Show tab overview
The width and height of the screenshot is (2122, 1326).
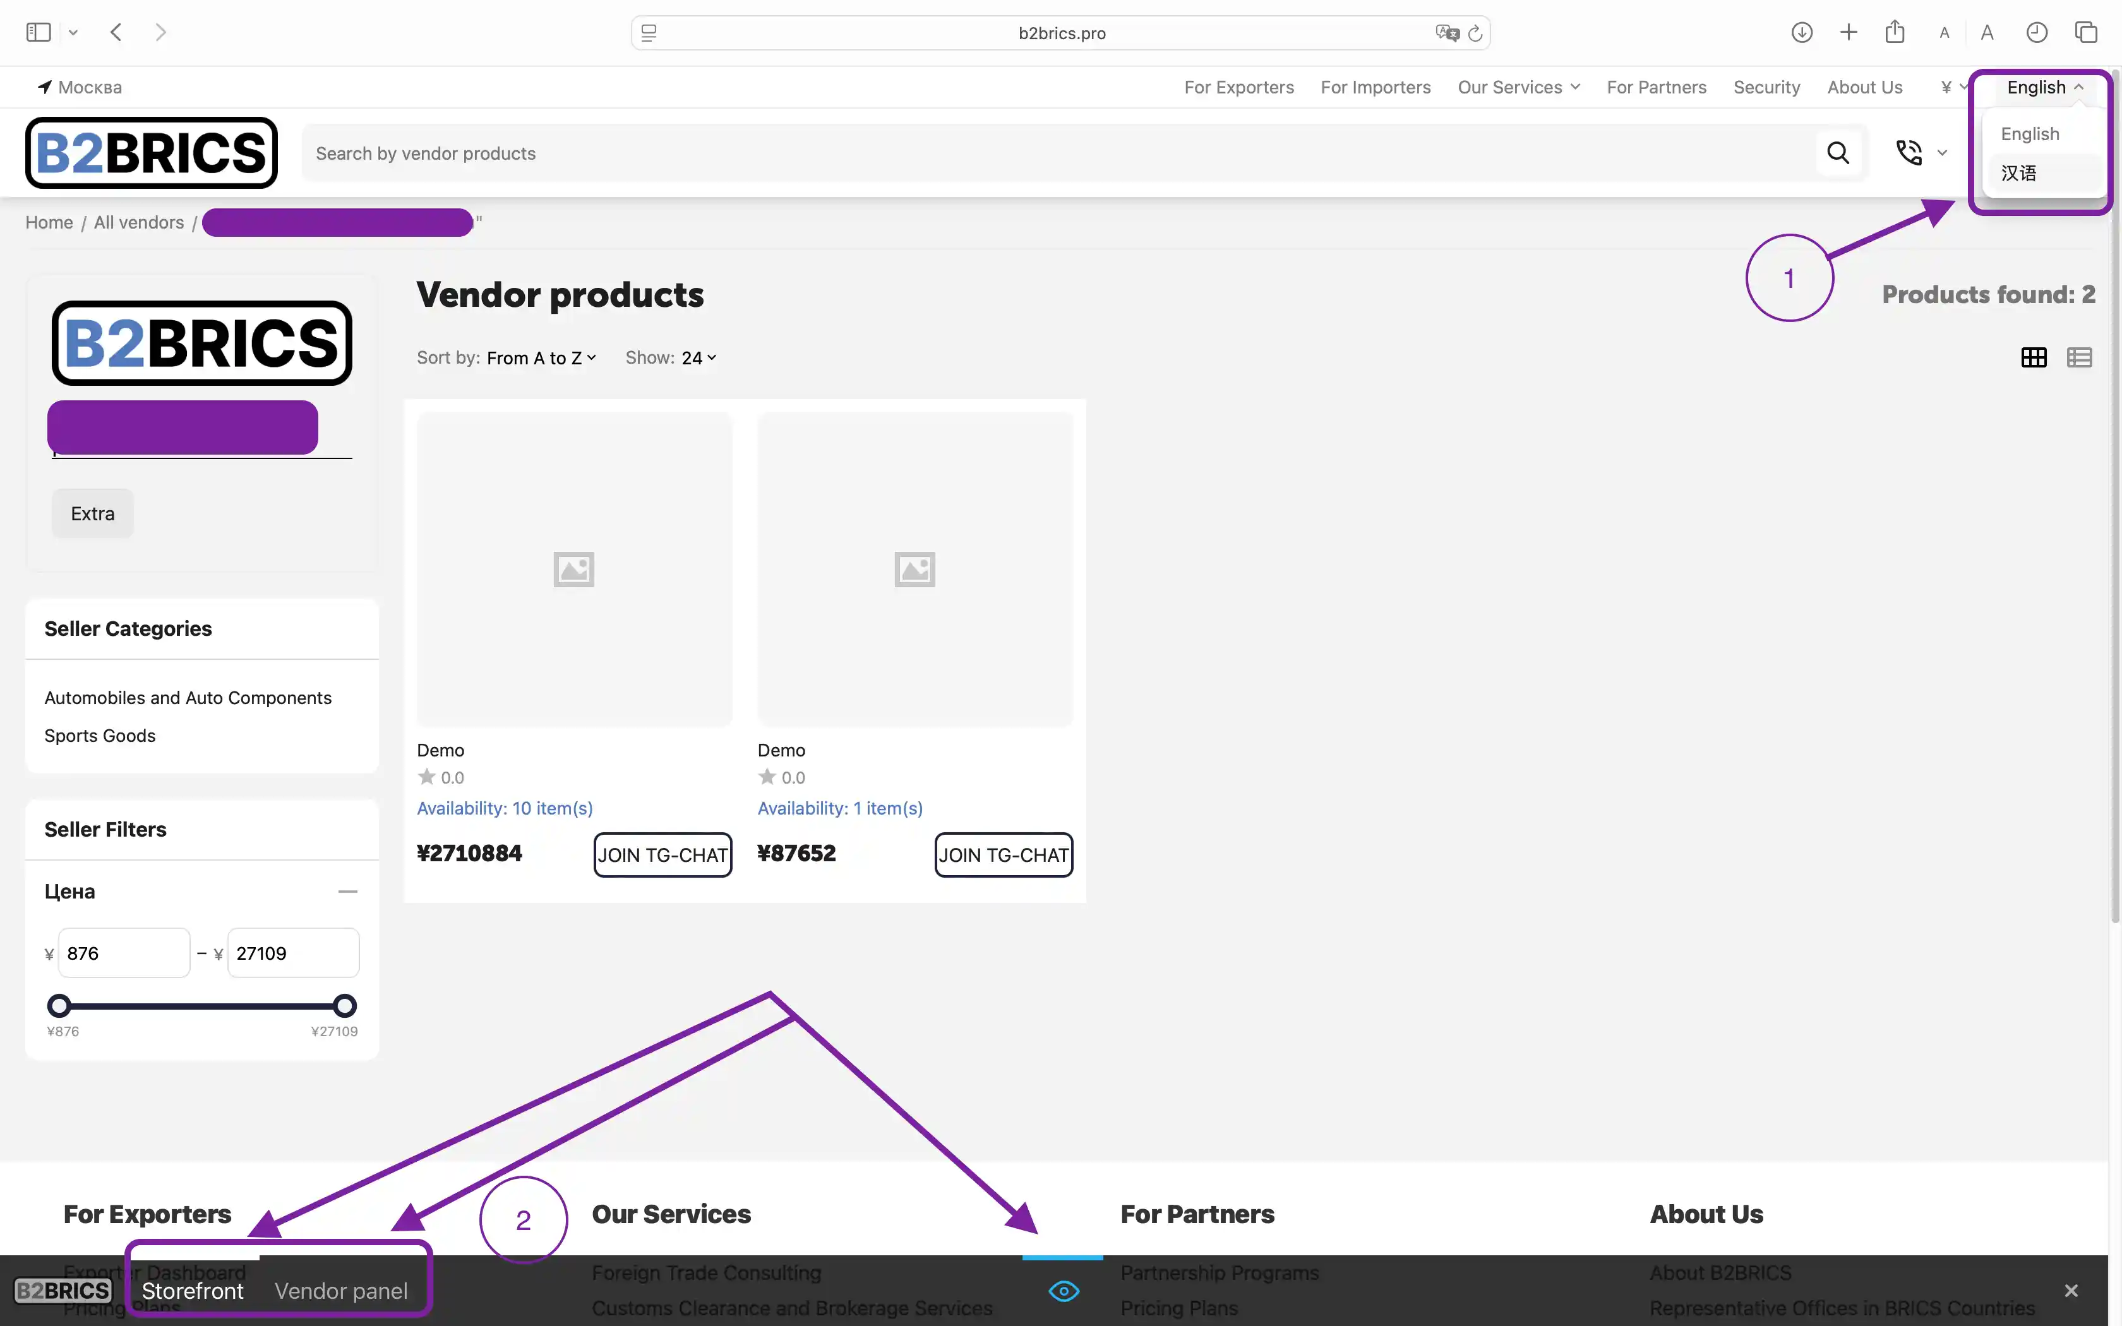2086,32
